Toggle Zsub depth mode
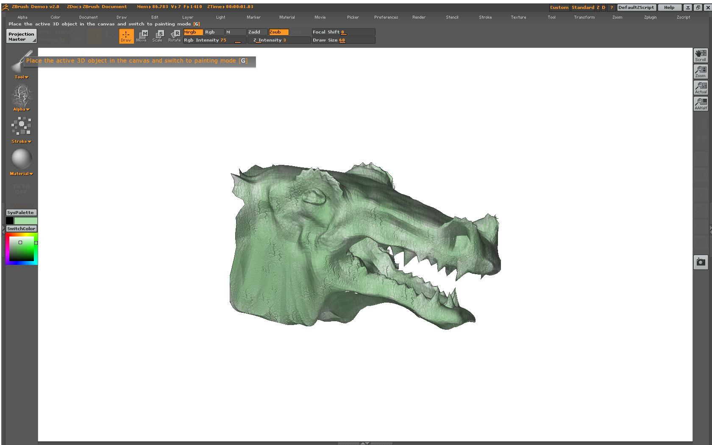 [x=279, y=32]
